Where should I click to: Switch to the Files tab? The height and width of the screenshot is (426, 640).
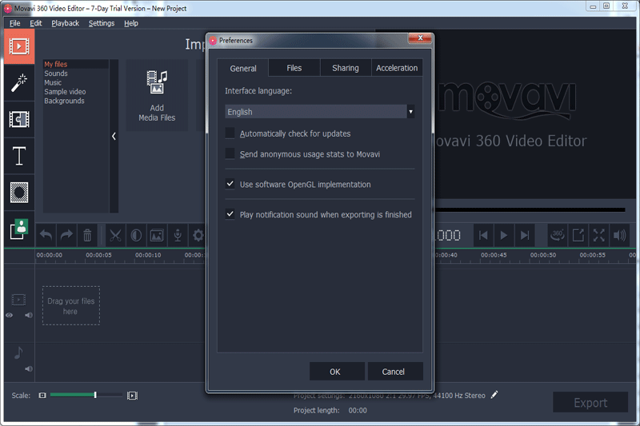click(294, 68)
